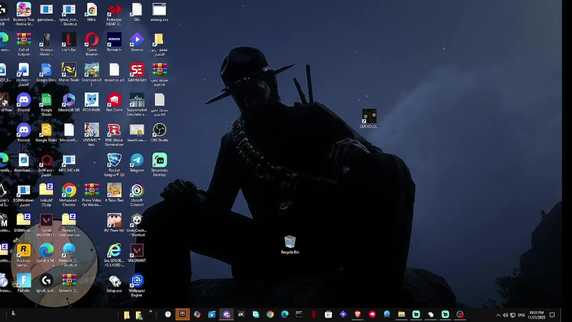Open the Google Sheets shortcut
Viewport: 572px width, 322px height.
(46, 105)
